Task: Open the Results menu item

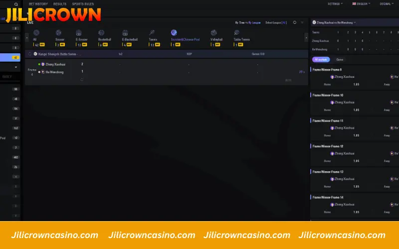Action: pos(60,4)
